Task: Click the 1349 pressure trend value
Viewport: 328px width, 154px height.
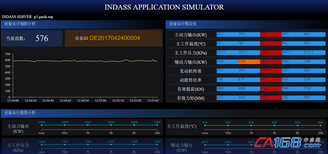Action: [x=157, y=141]
